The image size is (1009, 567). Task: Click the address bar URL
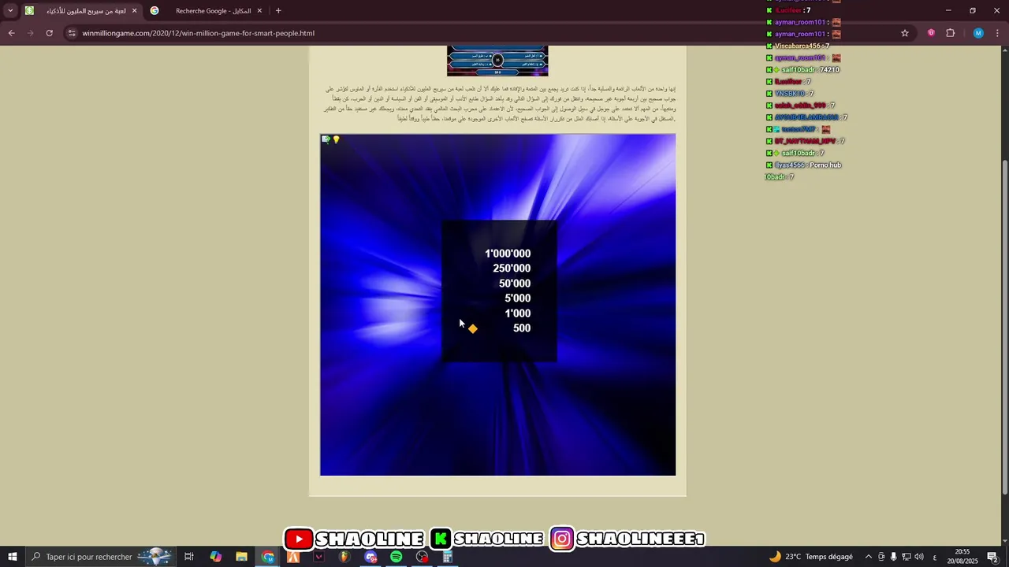click(x=198, y=33)
